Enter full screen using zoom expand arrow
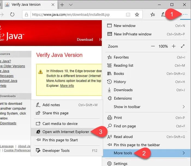This screenshot has width=191, height=166. tap(183, 46)
